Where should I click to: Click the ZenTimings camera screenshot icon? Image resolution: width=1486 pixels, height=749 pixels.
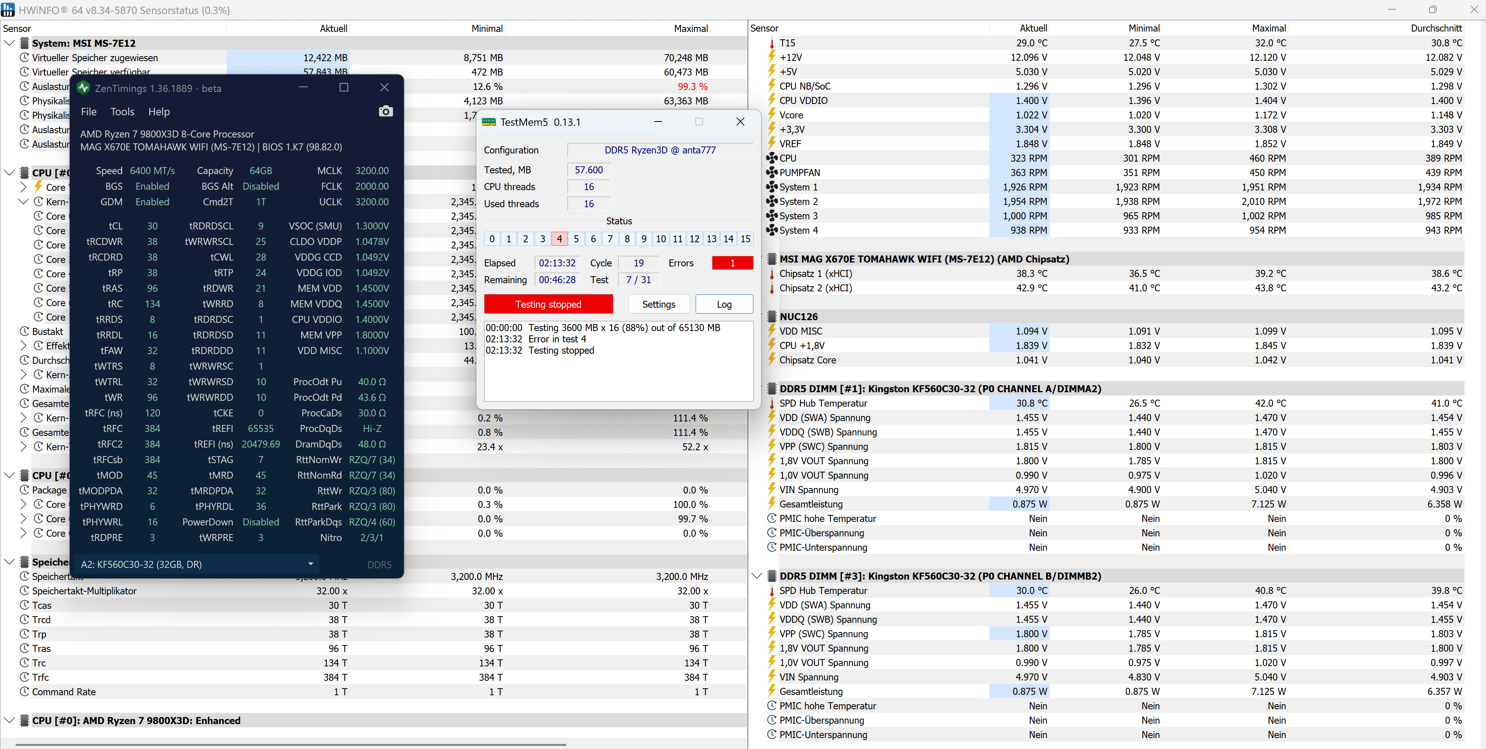point(385,111)
